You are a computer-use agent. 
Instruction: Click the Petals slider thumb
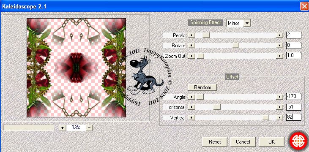206,35
